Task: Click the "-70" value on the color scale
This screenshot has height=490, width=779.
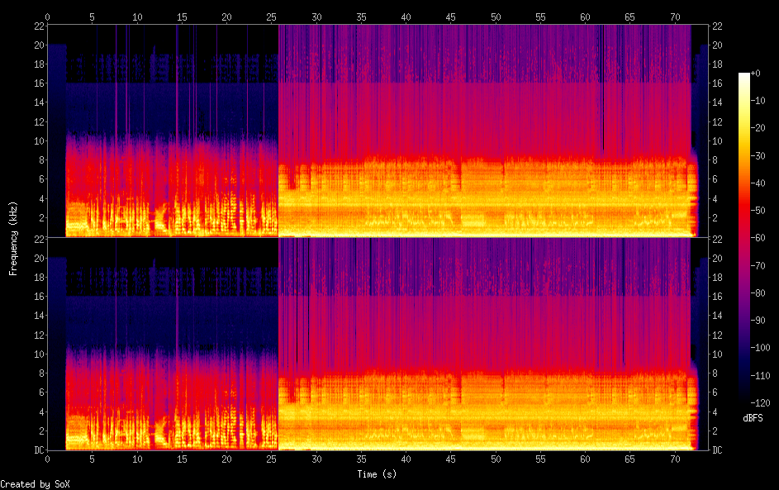Action: tap(758, 265)
